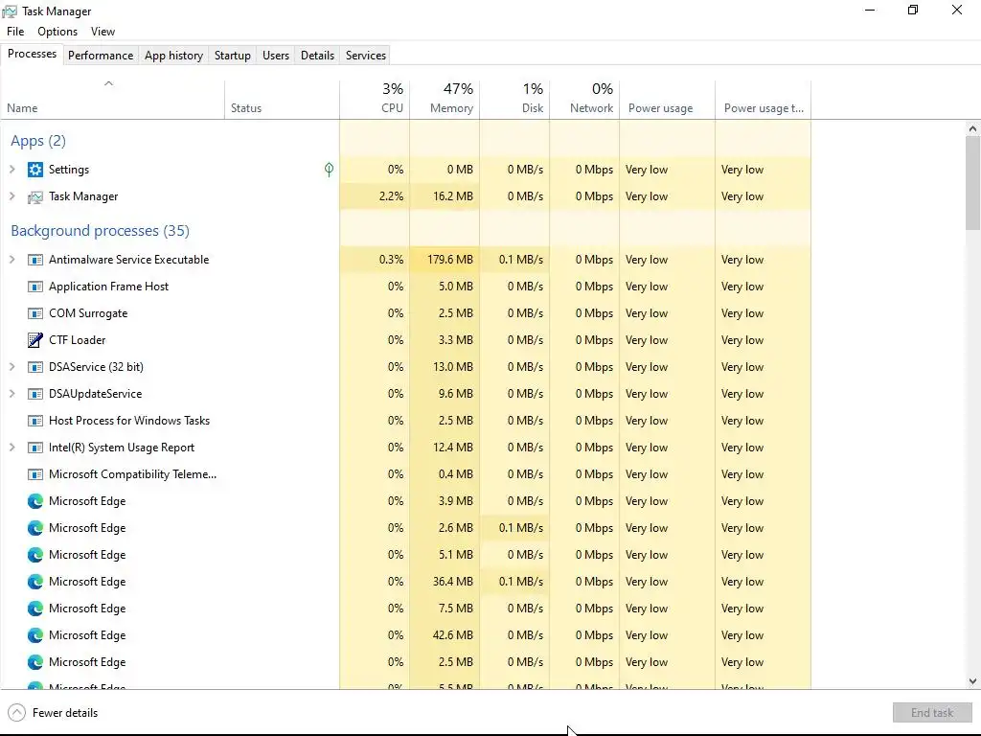The image size is (981, 736).
Task: Click the green leaf suspended status icon
Action: [330, 170]
